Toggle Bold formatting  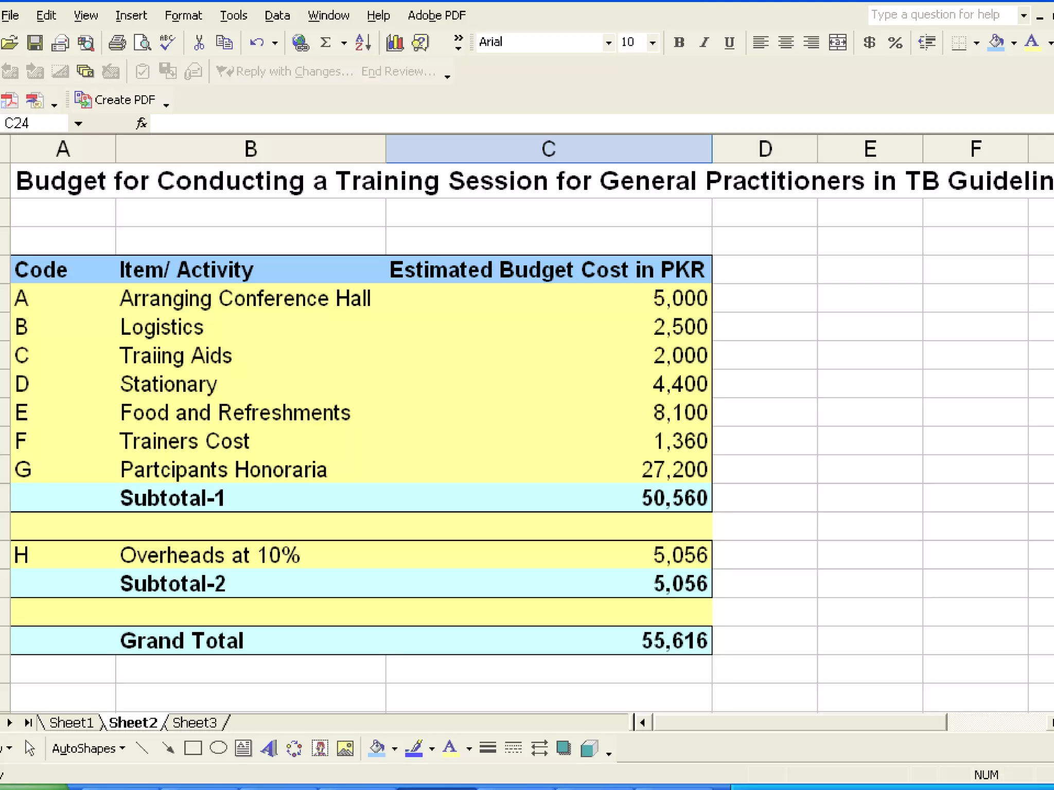679,42
